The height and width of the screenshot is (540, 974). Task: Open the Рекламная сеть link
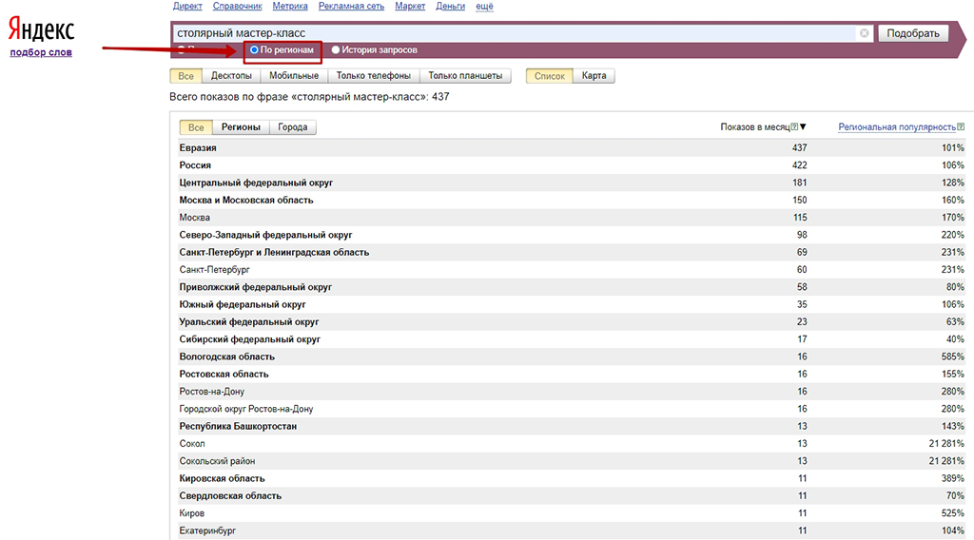(351, 7)
